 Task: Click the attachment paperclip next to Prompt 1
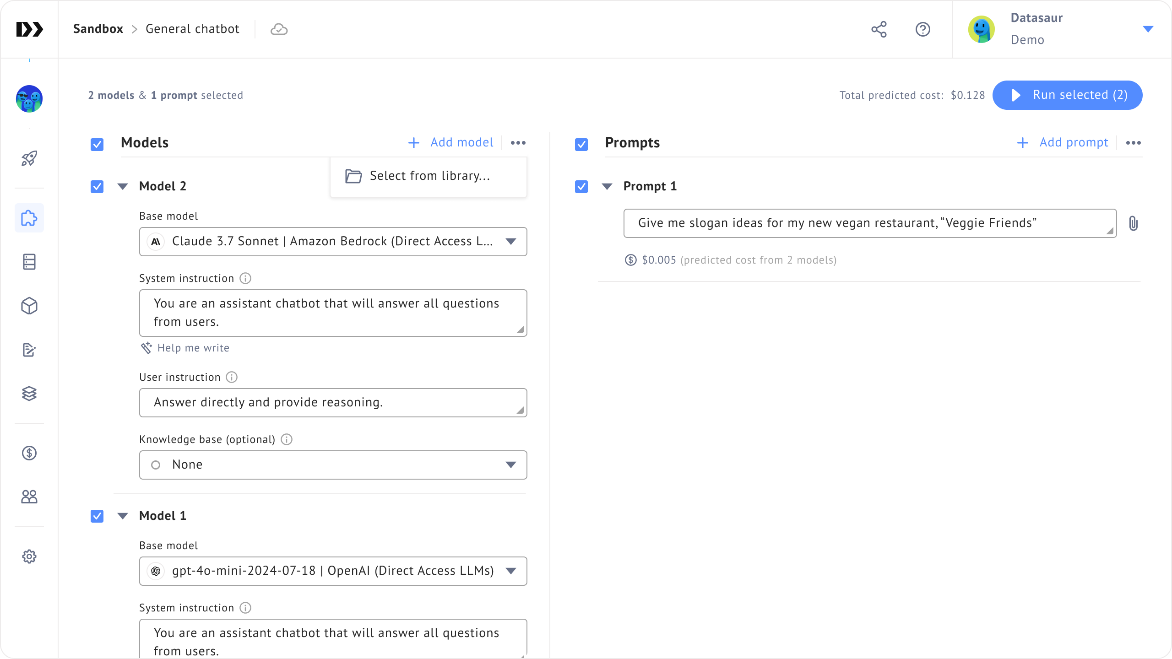(x=1133, y=223)
